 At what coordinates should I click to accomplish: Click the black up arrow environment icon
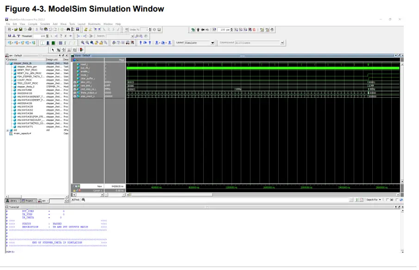point(198,30)
